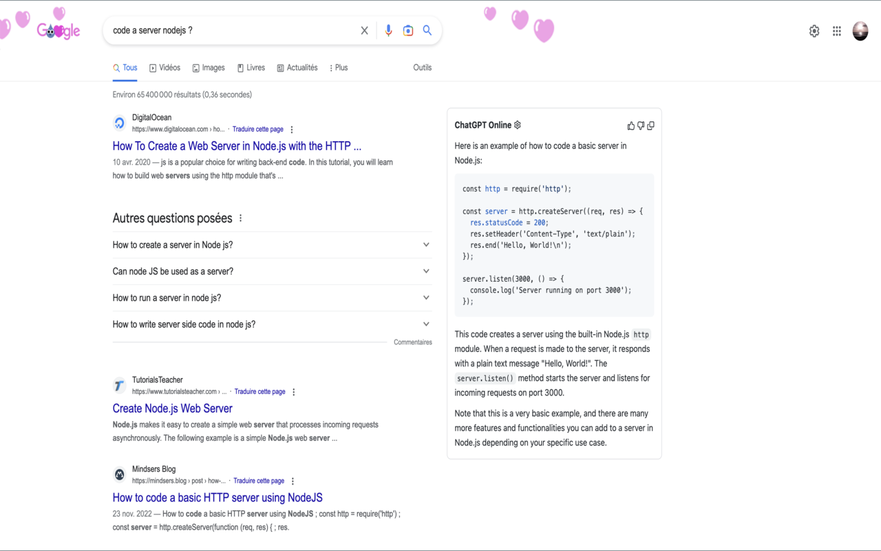Viewport: 881px width, 551px height.
Task: Switch to the Images tab
Action: pyautogui.click(x=209, y=67)
